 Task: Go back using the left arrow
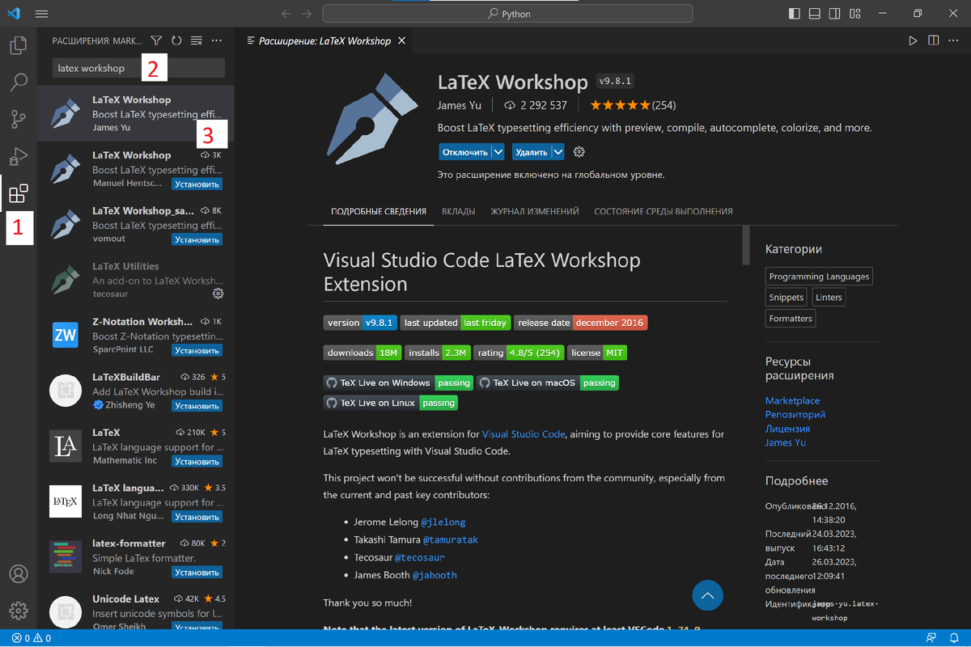coord(285,14)
